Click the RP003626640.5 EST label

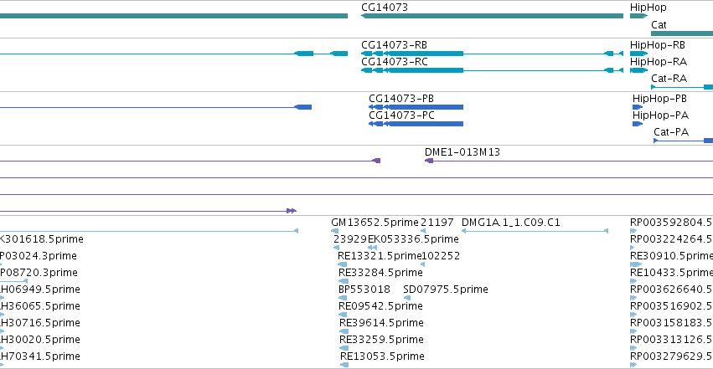tap(671, 290)
